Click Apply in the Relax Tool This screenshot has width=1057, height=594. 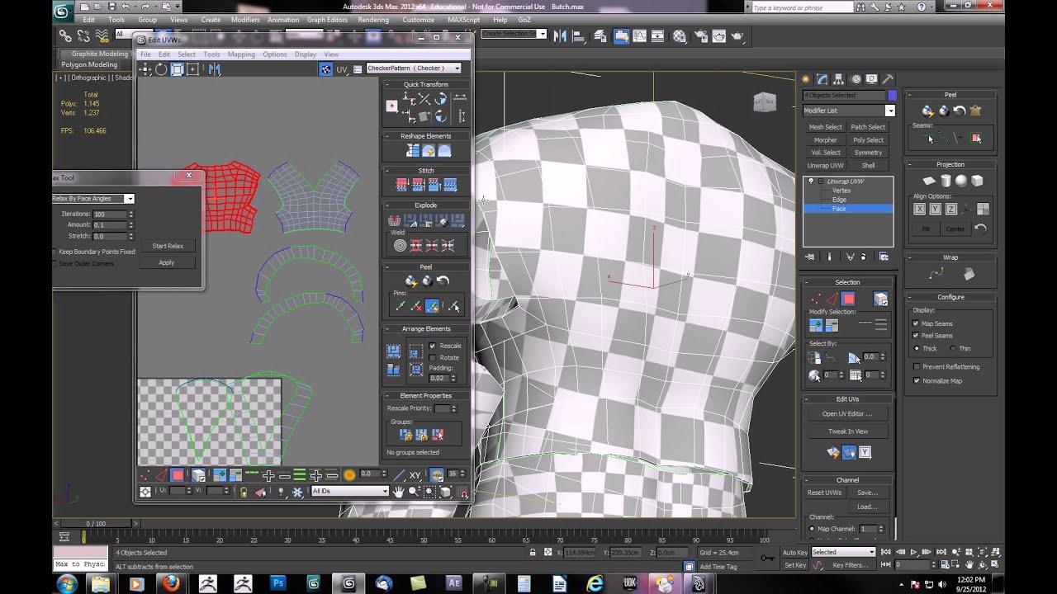(167, 262)
